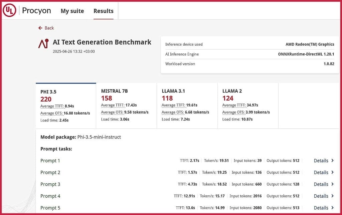Click the Phi-3.5-mini-instruct model package name

point(99,137)
